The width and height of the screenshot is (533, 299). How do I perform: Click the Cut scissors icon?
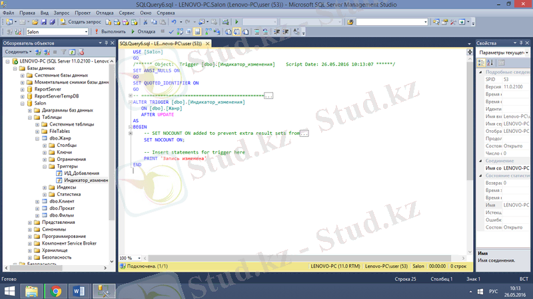point(145,22)
